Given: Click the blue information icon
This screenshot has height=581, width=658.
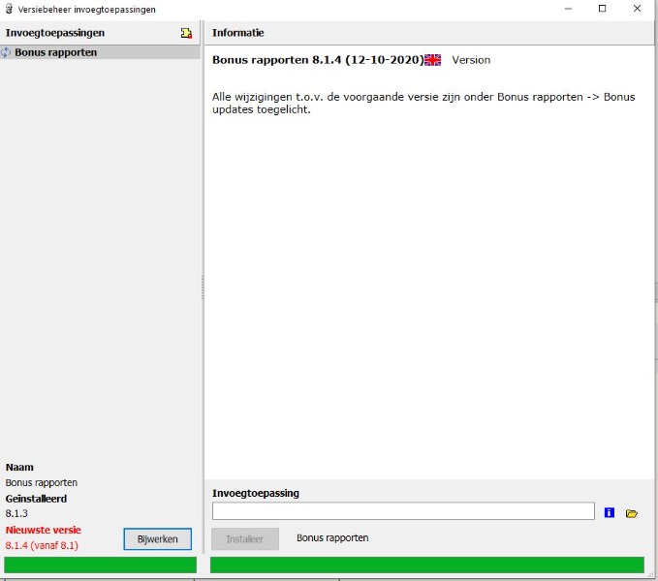Looking at the screenshot, I should click(x=610, y=512).
